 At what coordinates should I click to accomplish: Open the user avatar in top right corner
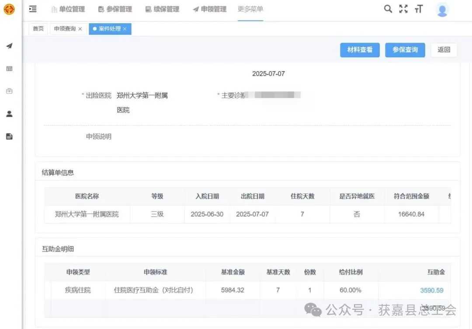pyautogui.click(x=442, y=9)
